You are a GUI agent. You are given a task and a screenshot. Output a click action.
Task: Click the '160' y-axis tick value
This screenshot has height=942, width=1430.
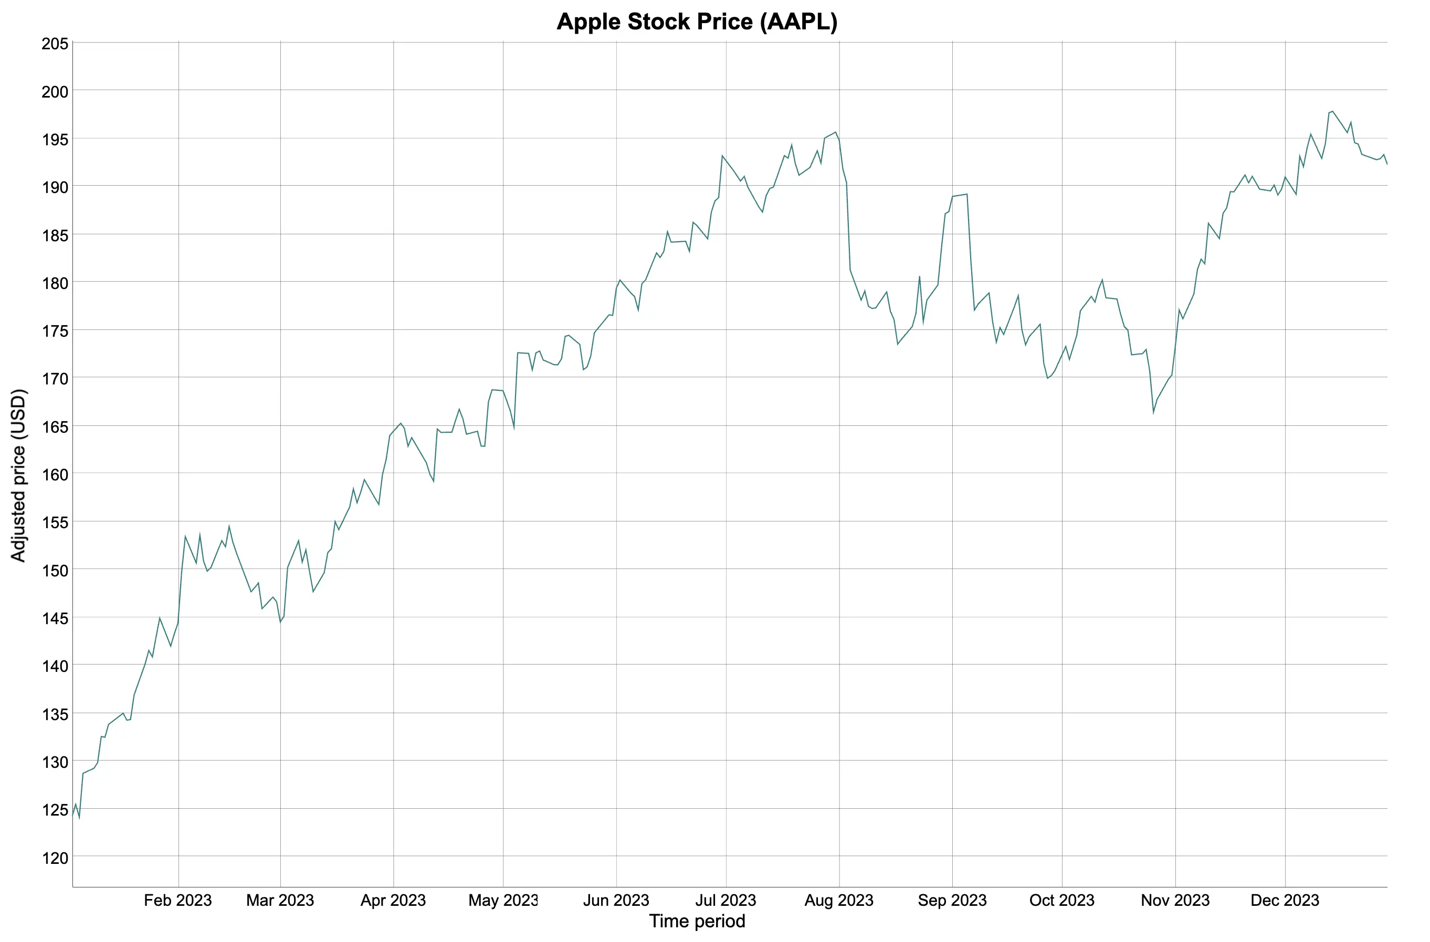pyautogui.click(x=55, y=475)
